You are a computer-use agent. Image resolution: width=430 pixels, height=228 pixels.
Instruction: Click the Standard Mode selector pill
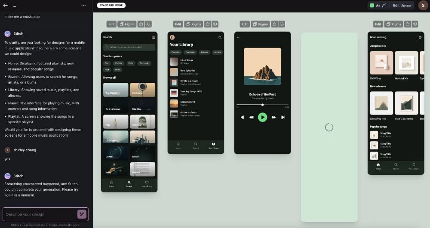111,6
